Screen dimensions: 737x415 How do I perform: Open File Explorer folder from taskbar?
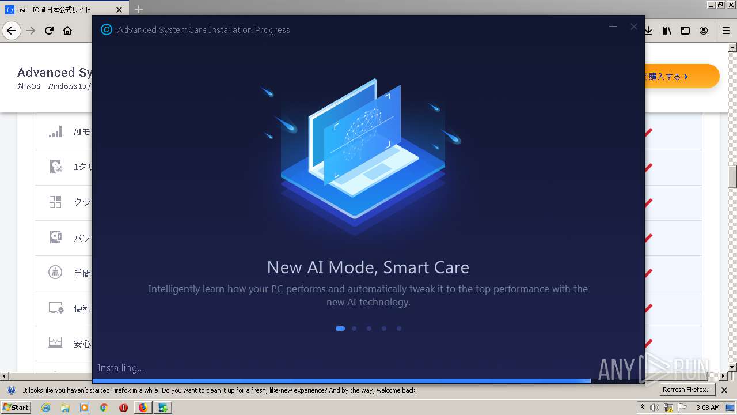coord(65,408)
